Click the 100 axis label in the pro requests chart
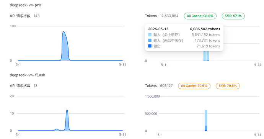 [x=13, y=26]
